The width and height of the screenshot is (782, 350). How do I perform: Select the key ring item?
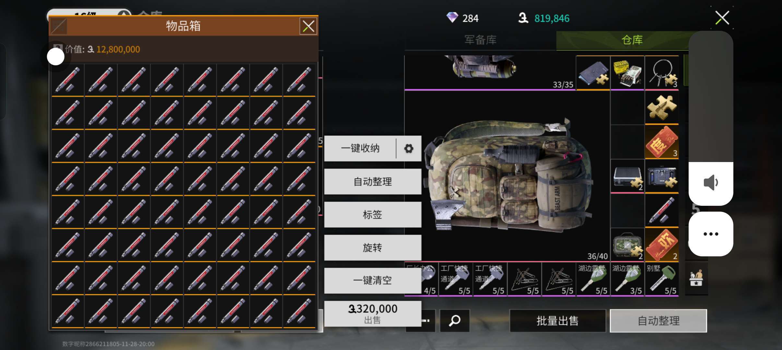coord(662,73)
